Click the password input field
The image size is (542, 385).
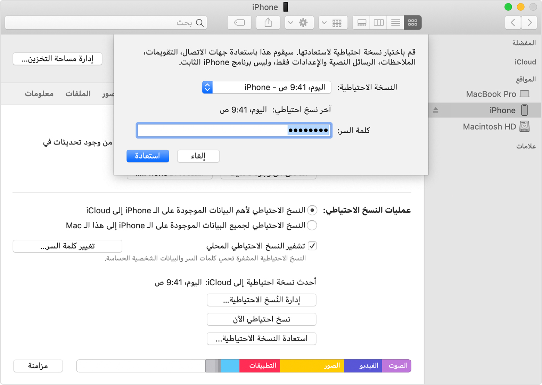coord(234,130)
